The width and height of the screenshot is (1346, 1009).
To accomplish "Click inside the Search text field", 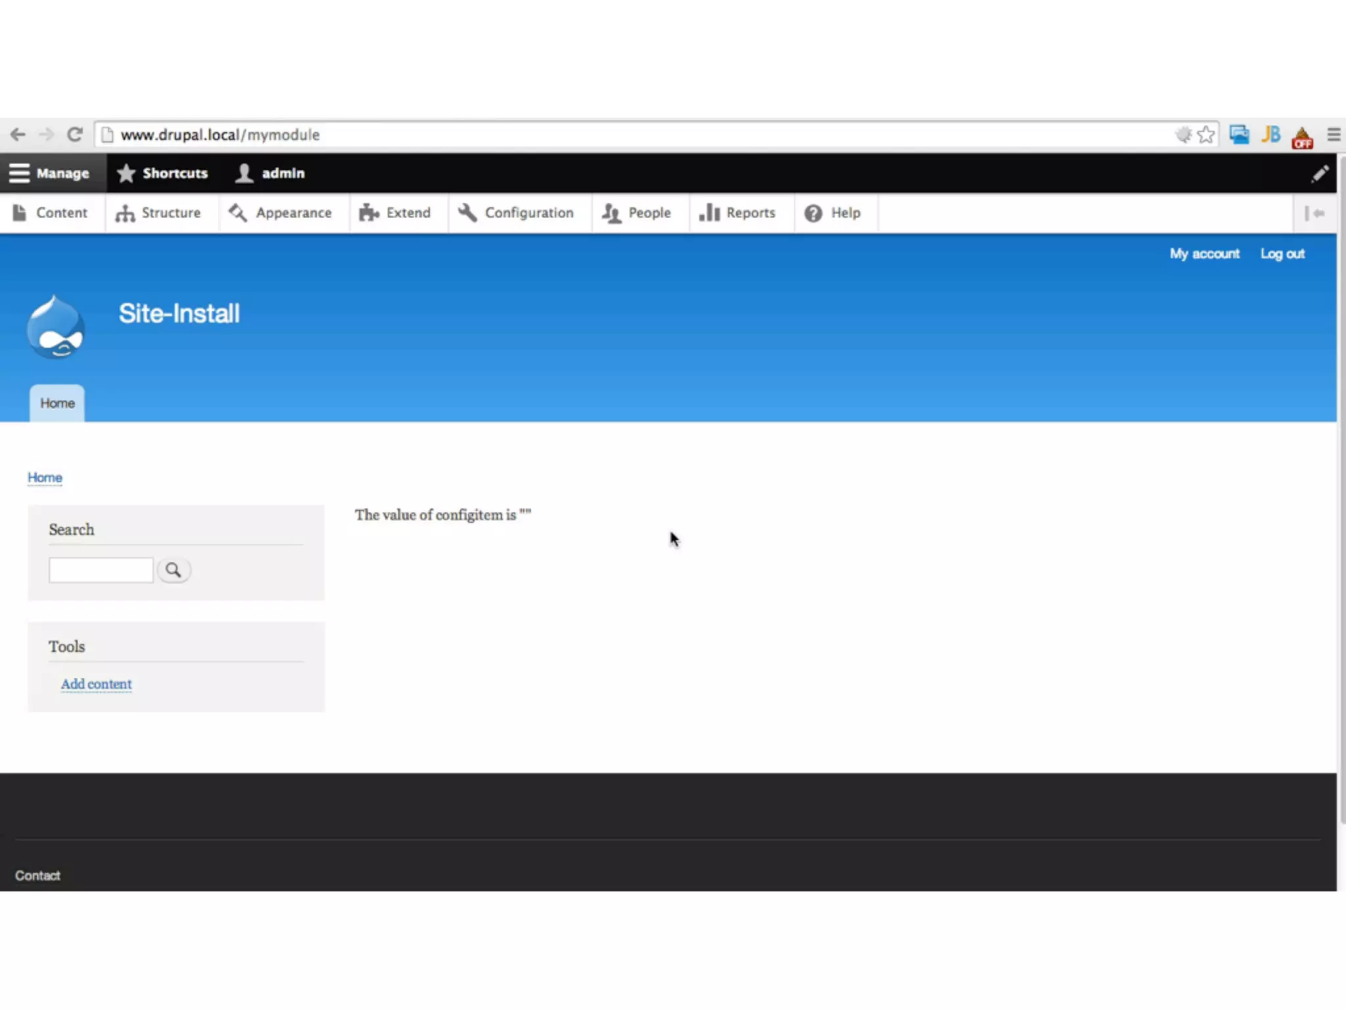I will pyautogui.click(x=101, y=570).
